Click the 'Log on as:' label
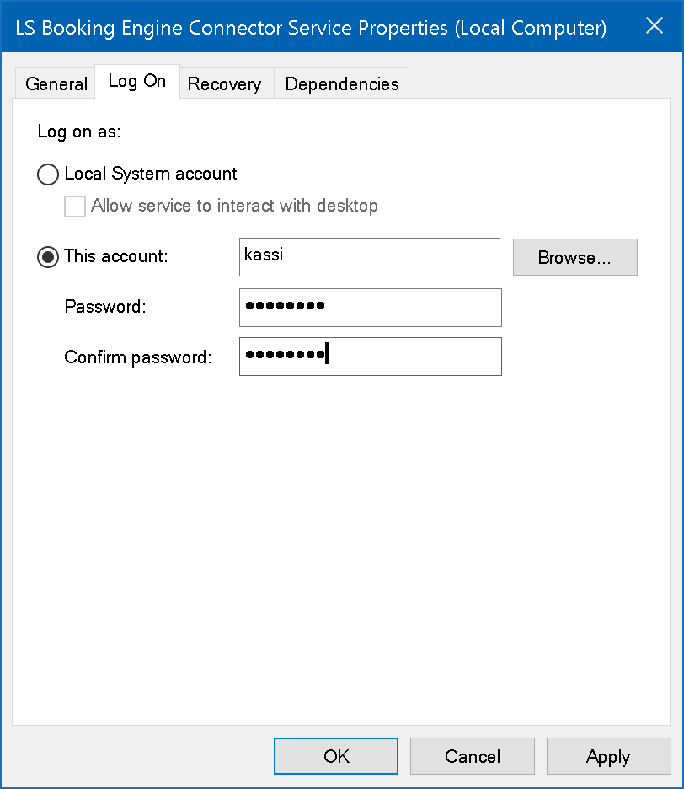 click(79, 132)
